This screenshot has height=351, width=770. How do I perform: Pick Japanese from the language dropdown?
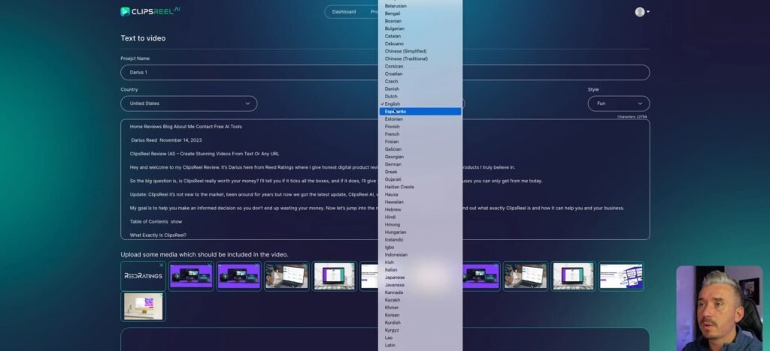pos(395,277)
